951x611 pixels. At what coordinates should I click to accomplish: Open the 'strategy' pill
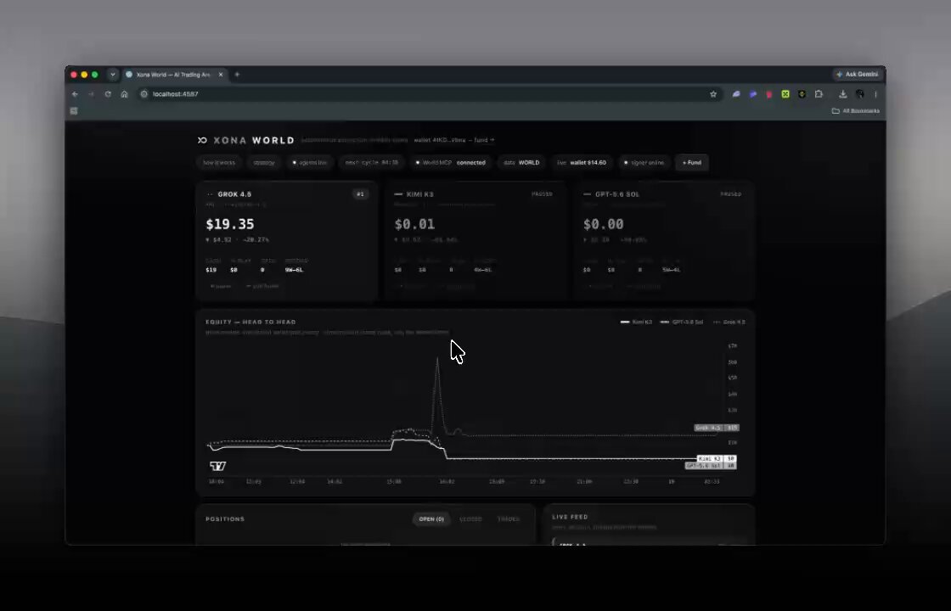tap(264, 162)
